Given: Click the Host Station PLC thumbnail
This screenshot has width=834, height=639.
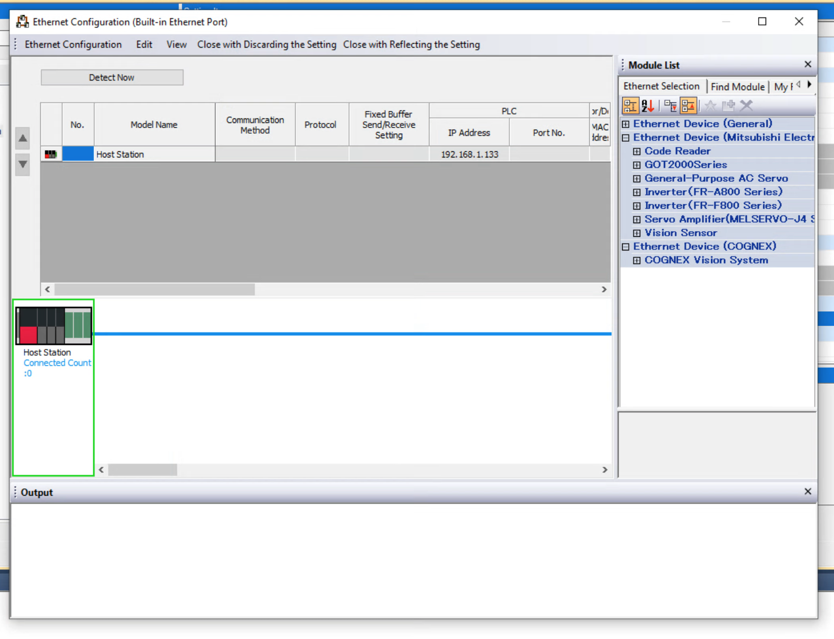Looking at the screenshot, I should 54,326.
